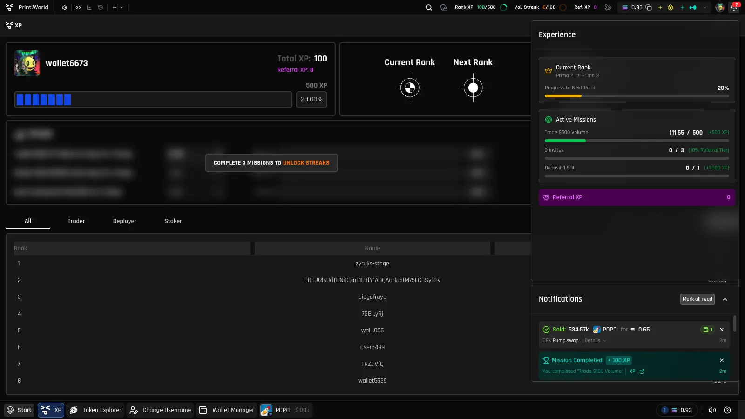Switch to the Trader tab
745x419 pixels.
76,221
